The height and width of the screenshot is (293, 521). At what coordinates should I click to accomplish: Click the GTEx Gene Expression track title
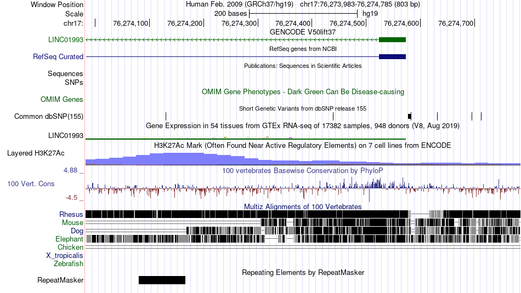click(x=303, y=126)
